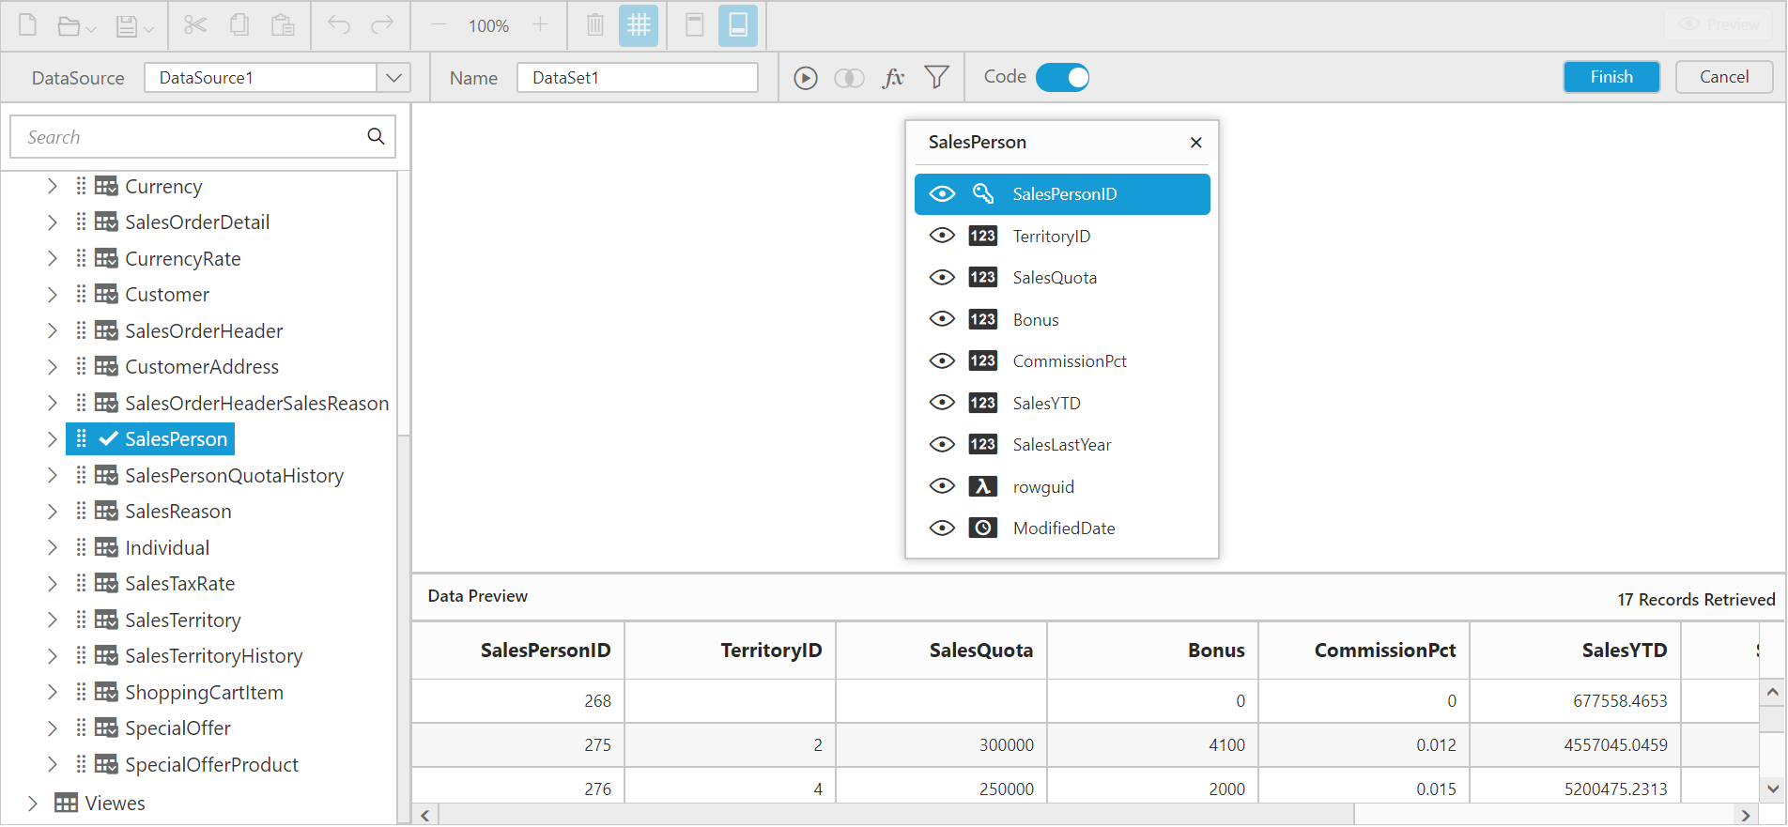The image size is (1788, 827).
Task: Click the scissors cut icon
Action: [195, 25]
